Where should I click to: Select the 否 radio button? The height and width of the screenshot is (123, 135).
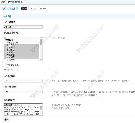tap(12, 69)
